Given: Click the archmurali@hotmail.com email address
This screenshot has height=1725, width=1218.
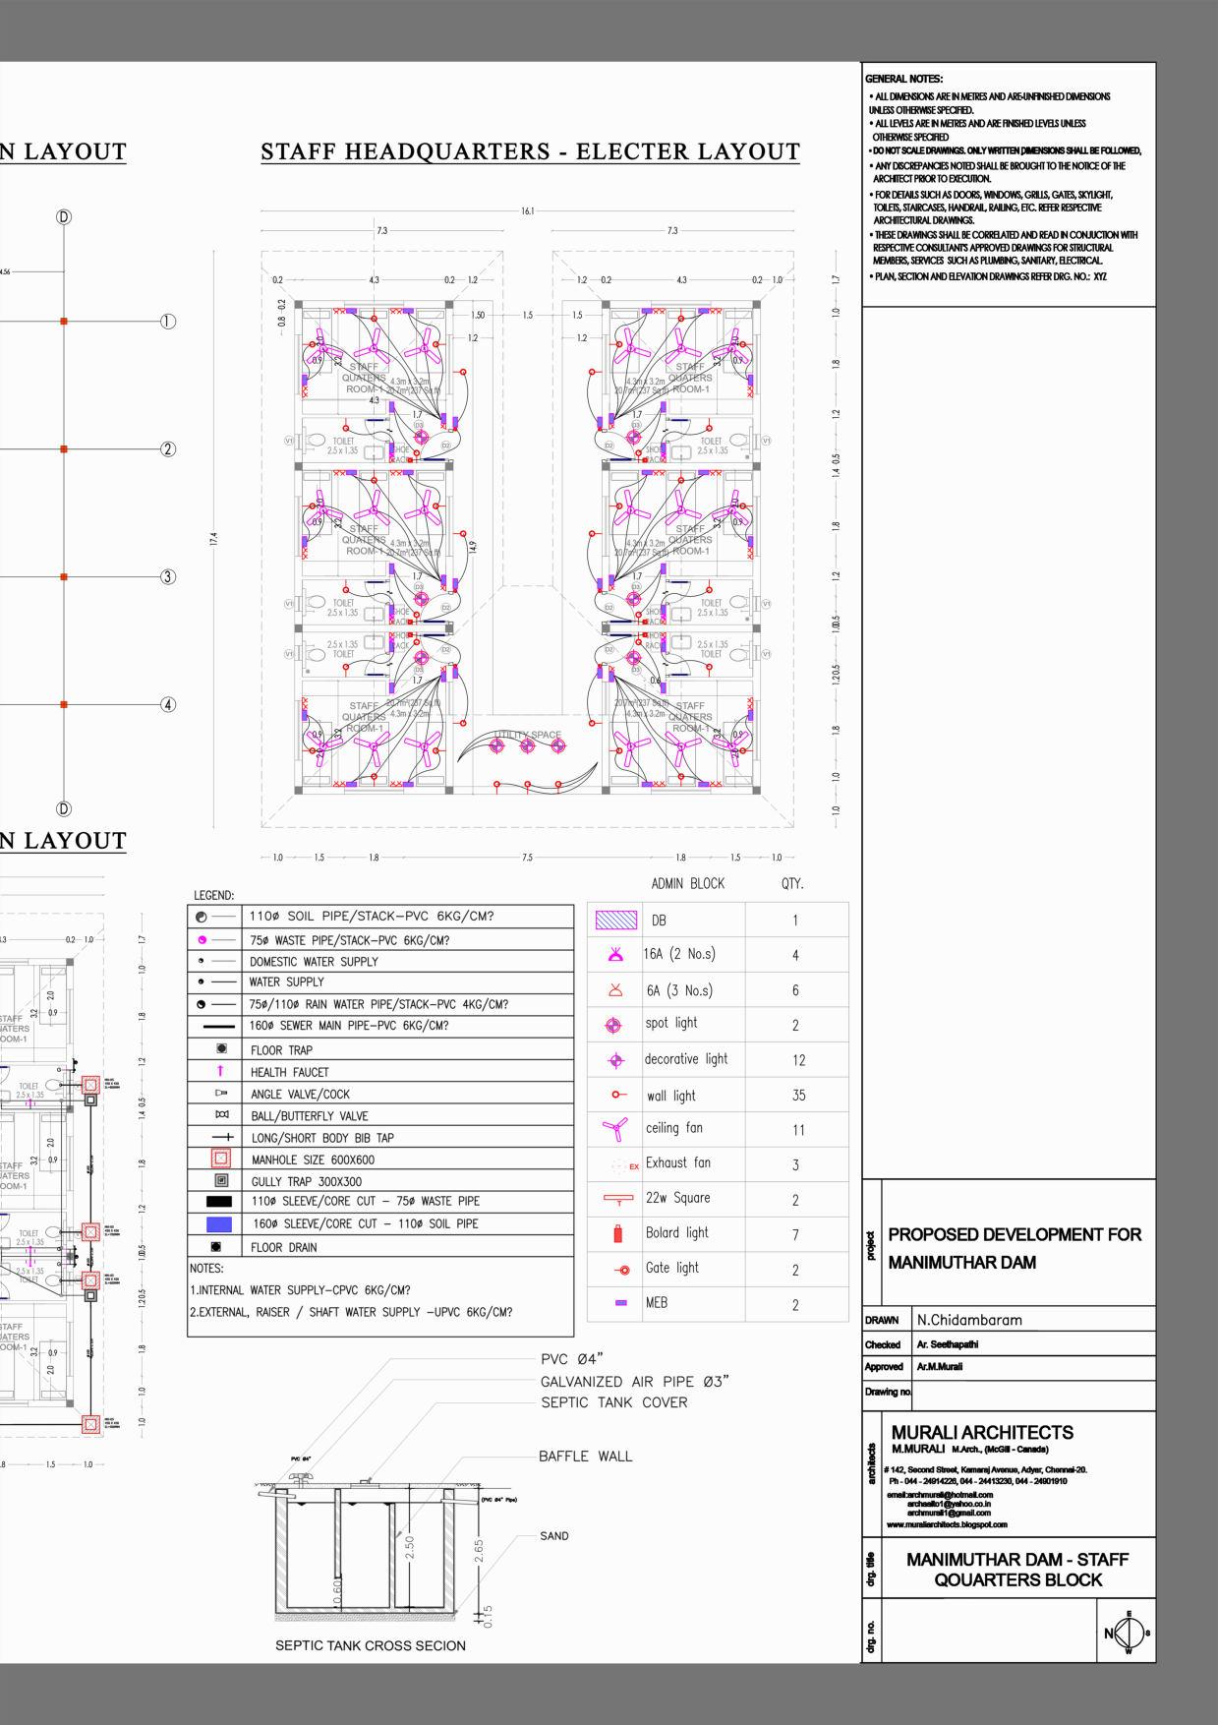Looking at the screenshot, I should (950, 1494).
